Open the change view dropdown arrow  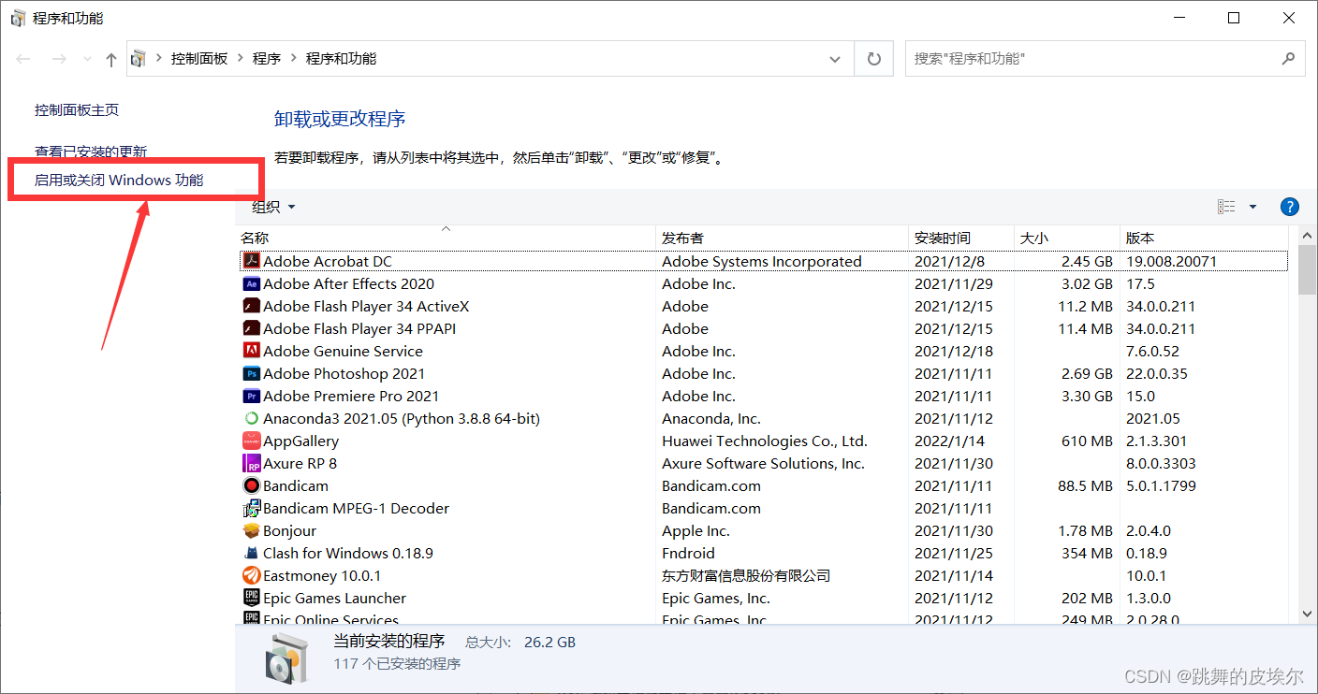(x=1252, y=207)
